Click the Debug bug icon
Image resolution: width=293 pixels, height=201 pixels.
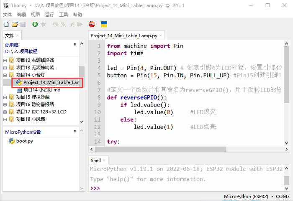pyautogui.click(x=43, y=25)
